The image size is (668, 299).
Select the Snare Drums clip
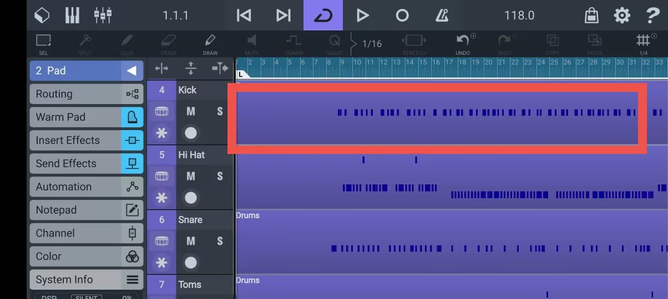[452, 242]
